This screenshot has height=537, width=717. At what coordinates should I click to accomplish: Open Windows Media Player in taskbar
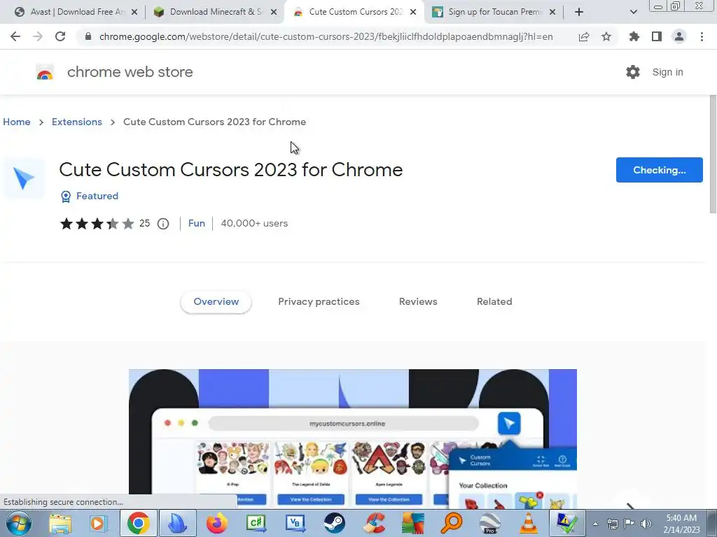tap(99, 523)
